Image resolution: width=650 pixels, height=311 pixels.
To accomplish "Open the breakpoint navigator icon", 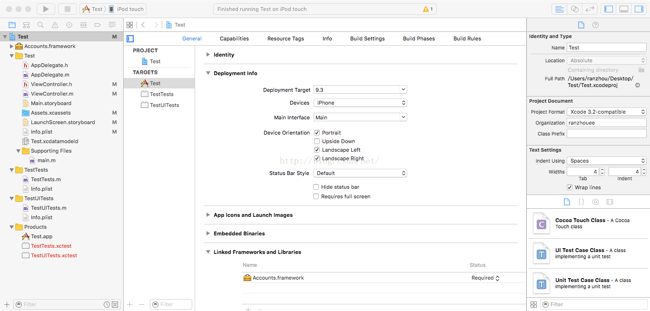I will tap(98, 25).
